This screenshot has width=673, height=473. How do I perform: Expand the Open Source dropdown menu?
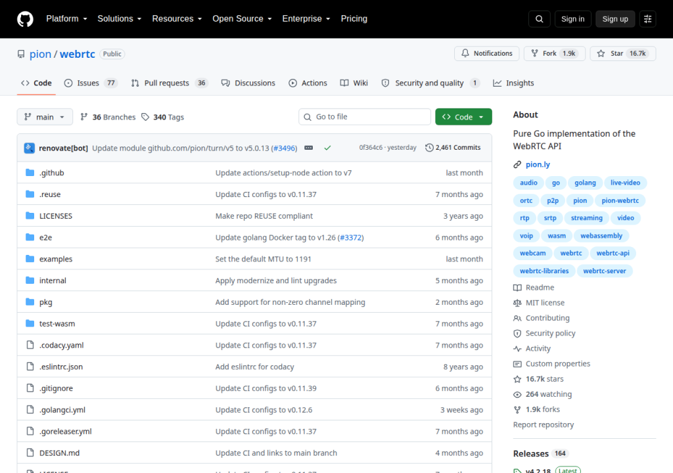(x=242, y=19)
